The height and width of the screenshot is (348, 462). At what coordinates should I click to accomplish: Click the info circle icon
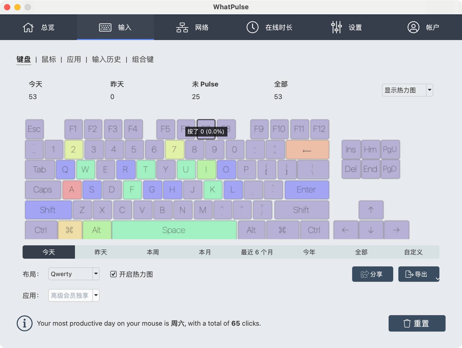coord(25,323)
